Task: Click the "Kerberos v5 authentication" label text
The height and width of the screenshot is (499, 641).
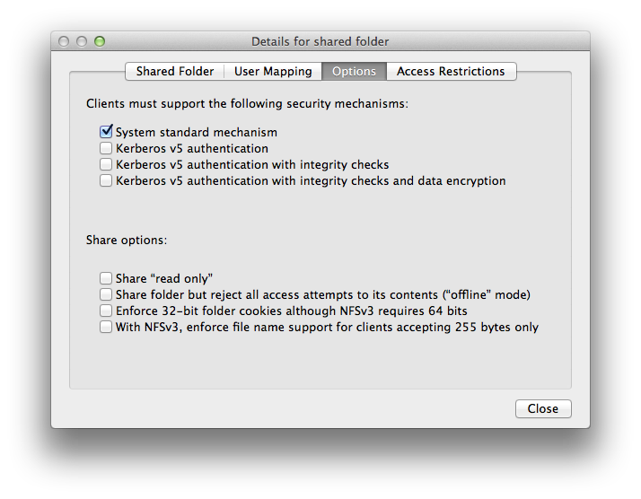Action: point(192,148)
